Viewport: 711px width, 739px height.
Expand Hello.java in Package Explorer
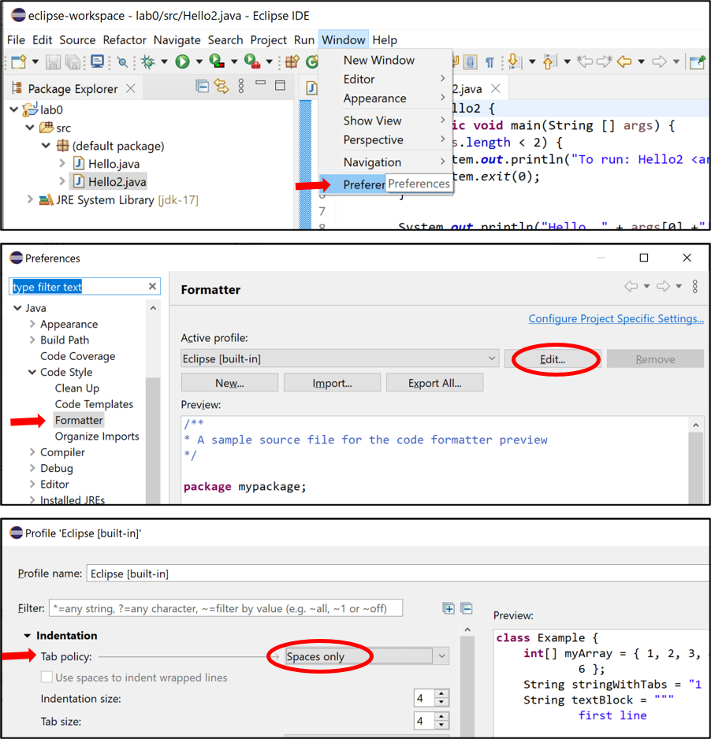pyautogui.click(x=62, y=164)
